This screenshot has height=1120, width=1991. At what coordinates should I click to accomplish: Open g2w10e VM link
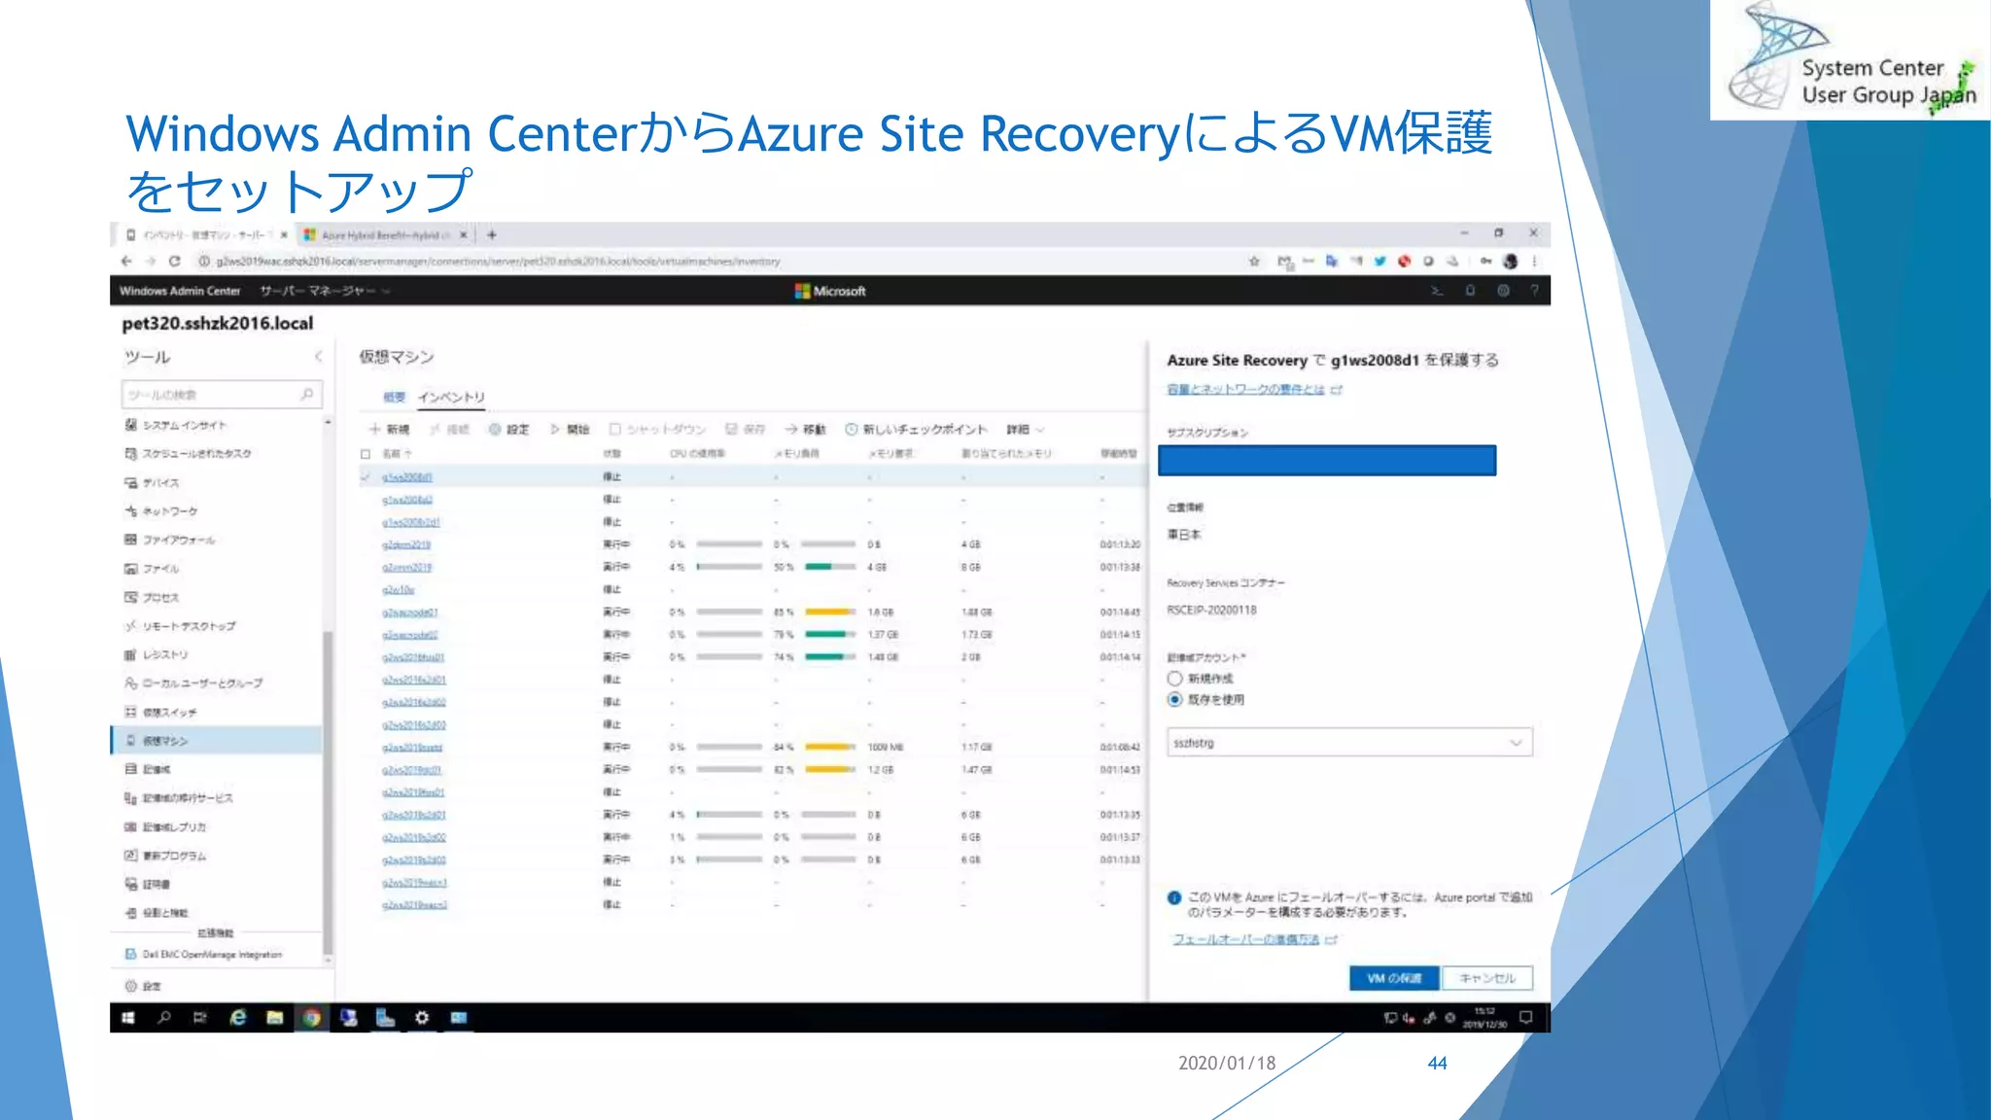pos(399,589)
